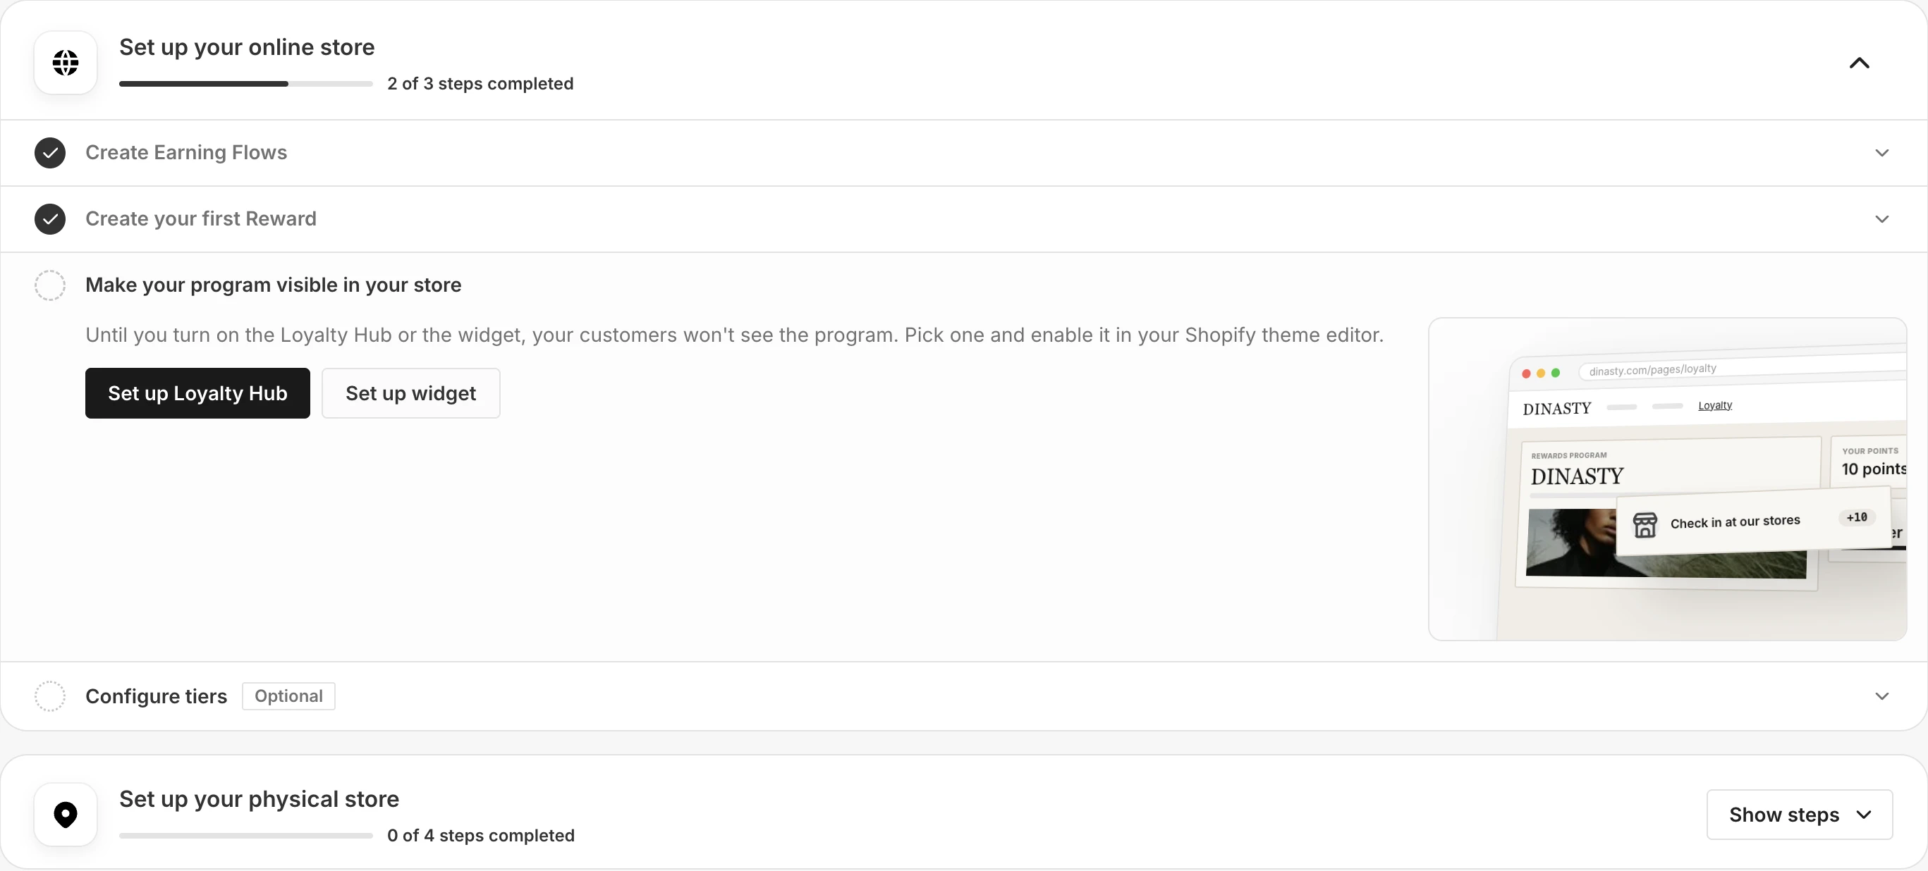Viewport: 1928px width, 871px height.
Task: Expand the Configure tiers chevron
Action: point(1881,696)
